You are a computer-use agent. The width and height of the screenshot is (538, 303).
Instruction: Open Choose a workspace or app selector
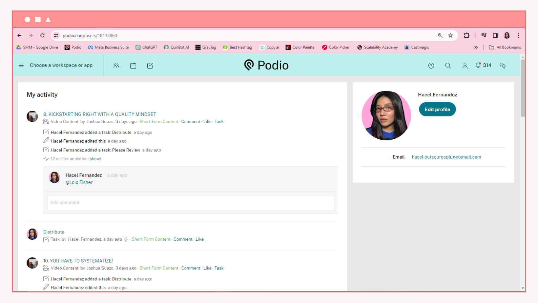[x=61, y=65]
